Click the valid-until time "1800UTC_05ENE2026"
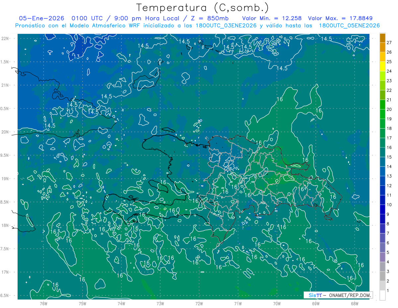 (349, 26)
